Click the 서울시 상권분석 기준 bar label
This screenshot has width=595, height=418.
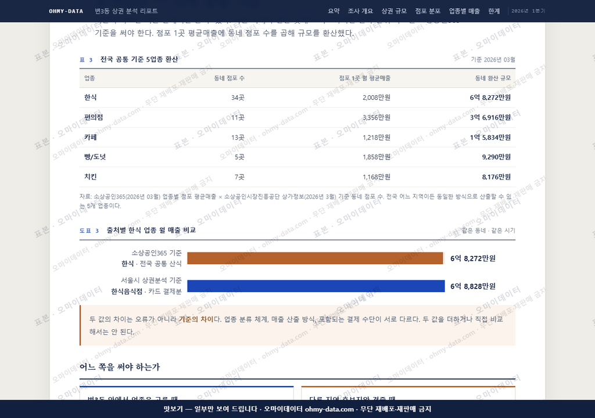(x=151, y=280)
